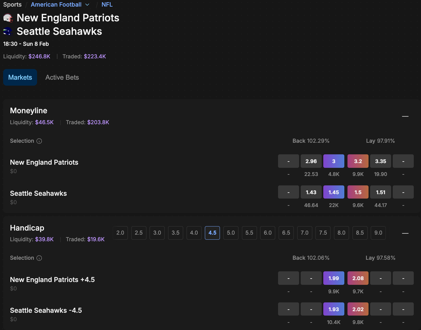The image size is (421, 330).
Task: Click the Moneyline Selection info icon
Action: 39,141
